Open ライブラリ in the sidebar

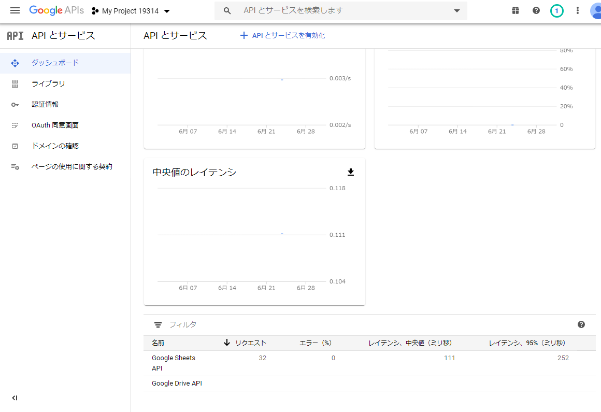(48, 83)
